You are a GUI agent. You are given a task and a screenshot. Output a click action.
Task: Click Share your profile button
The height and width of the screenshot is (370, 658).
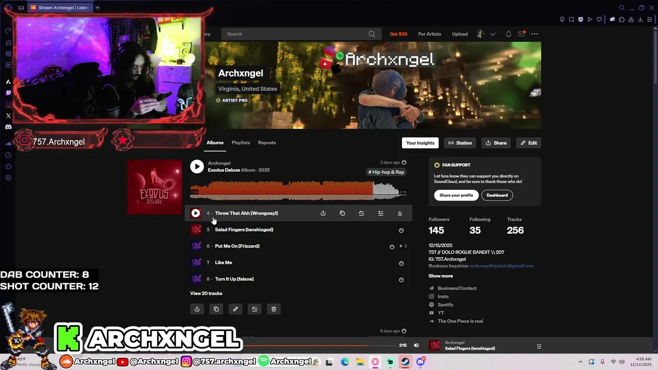pyautogui.click(x=456, y=195)
